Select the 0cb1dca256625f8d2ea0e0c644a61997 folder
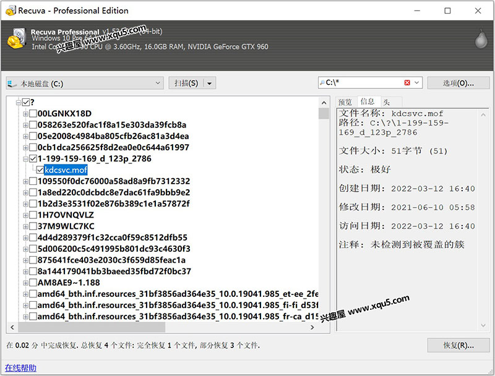Viewport: 495px width, 376px height. point(113,148)
